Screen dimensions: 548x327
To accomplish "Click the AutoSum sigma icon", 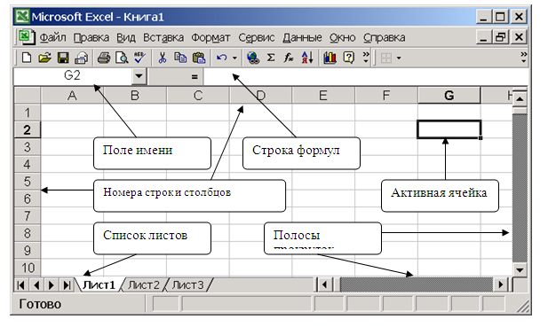I will pyautogui.click(x=271, y=58).
